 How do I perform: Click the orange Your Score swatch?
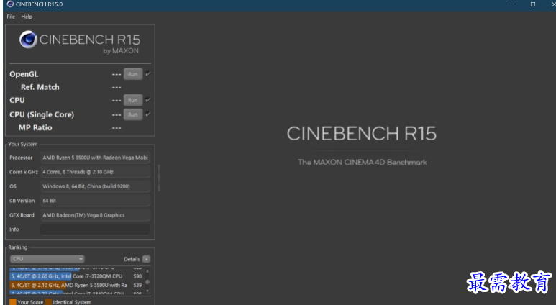click(13, 302)
